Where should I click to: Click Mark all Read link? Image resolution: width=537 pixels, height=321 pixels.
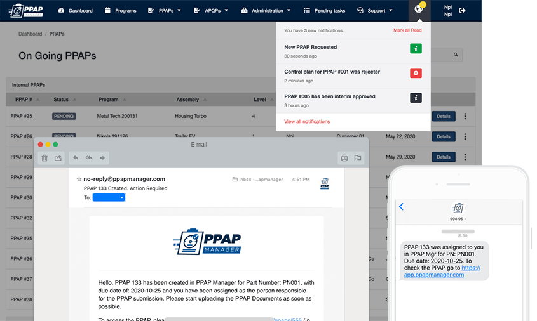(407, 30)
